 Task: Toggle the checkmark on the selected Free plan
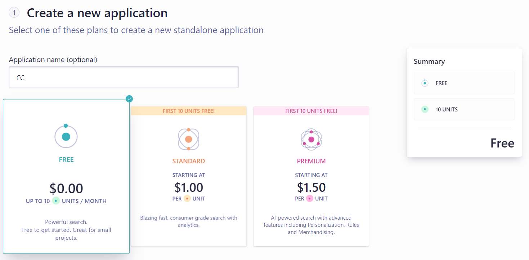[130, 99]
